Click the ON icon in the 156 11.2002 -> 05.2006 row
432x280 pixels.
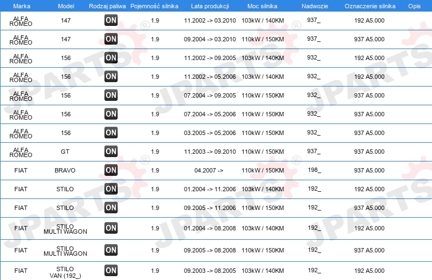pyautogui.click(x=111, y=77)
